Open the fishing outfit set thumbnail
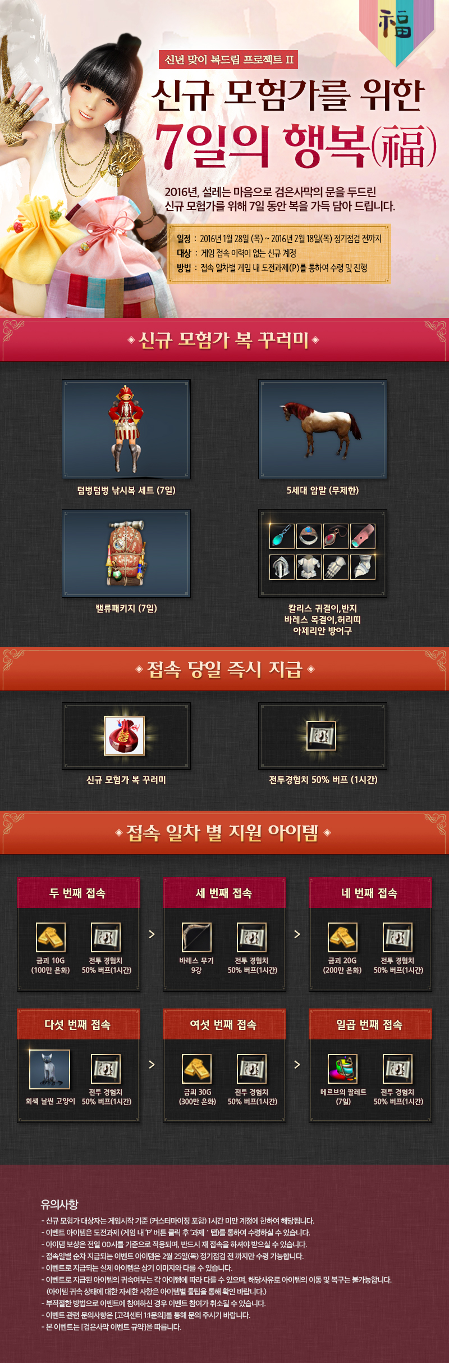Viewport: 449px width, 1363px height. point(126,429)
